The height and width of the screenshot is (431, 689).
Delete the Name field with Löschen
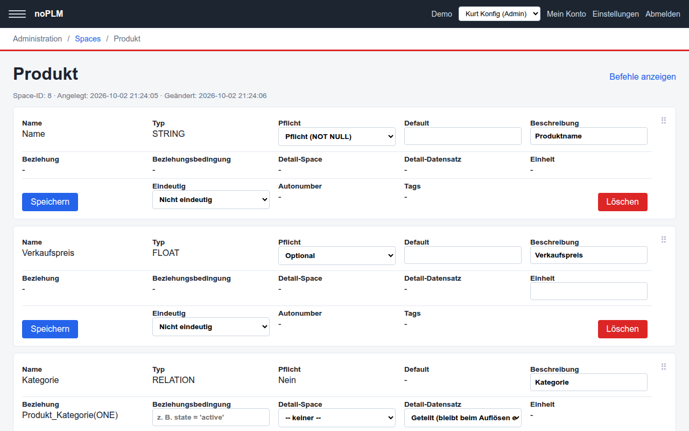(623, 202)
